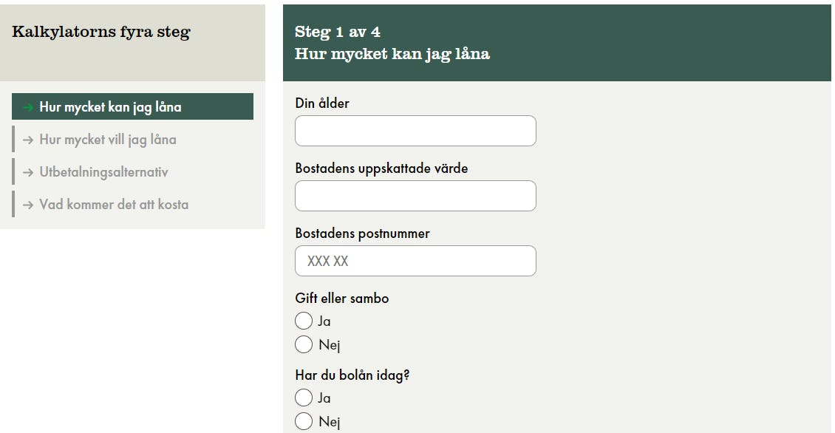Click the arrow icon beside 'Vad kommer det att kosta'
The image size is (835, 433).
coord(28,204)
